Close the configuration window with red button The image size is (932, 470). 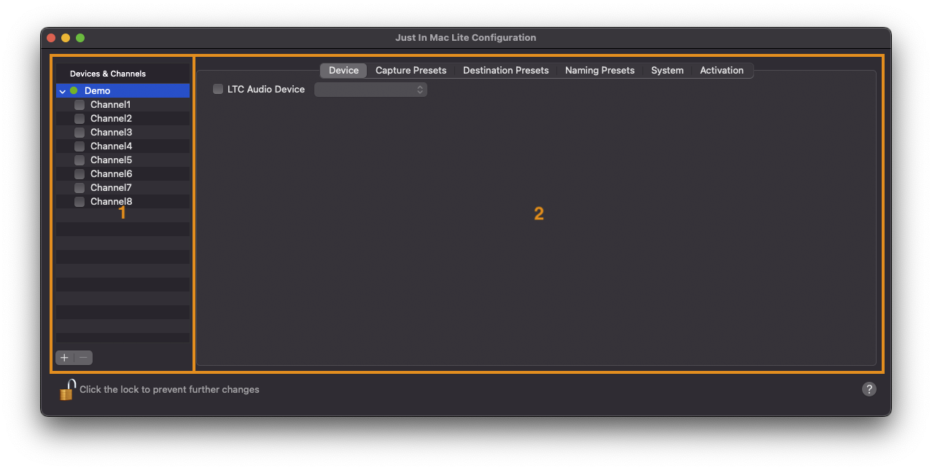click(x=51, y=38)
